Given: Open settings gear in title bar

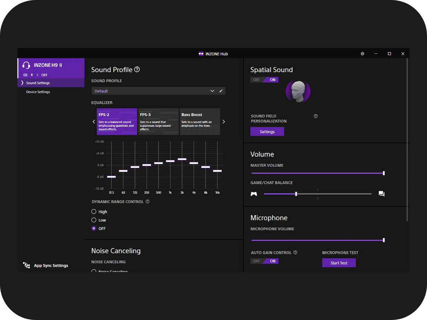Looking at the screenshot, I should coord(362,54).
